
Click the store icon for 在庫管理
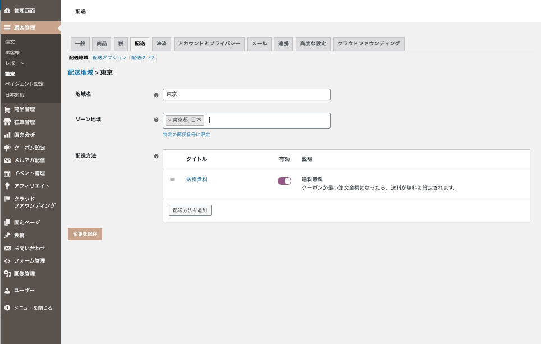click(x=7, y=122)
